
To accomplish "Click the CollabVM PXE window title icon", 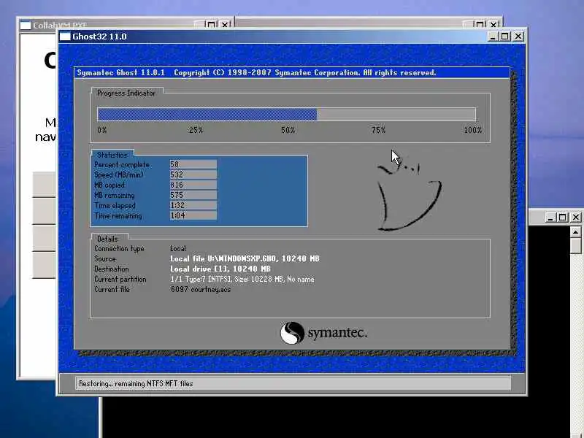I will 26,26.
